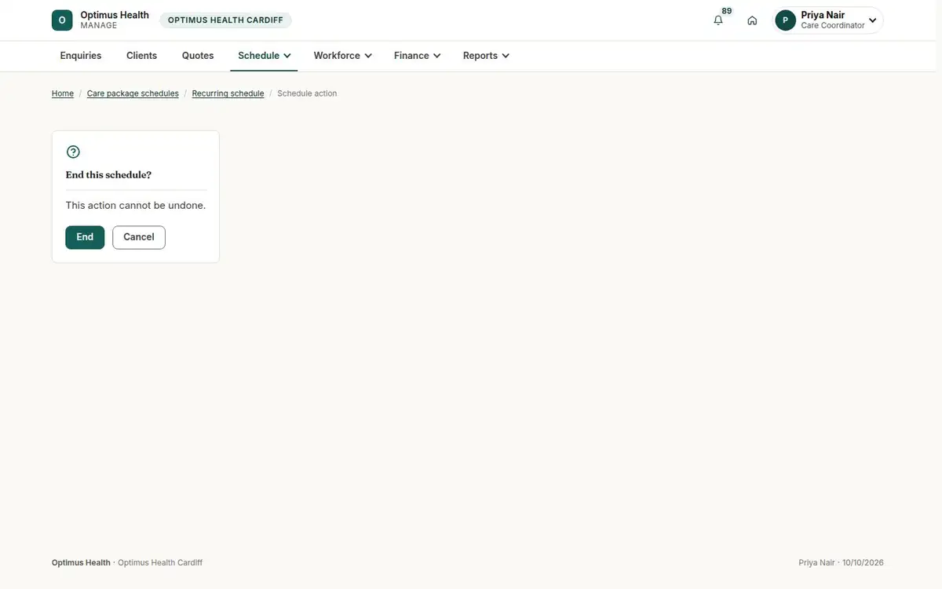Open the notifications bell icon
This screenshot has width=942, height=589.
pos(718,20)
